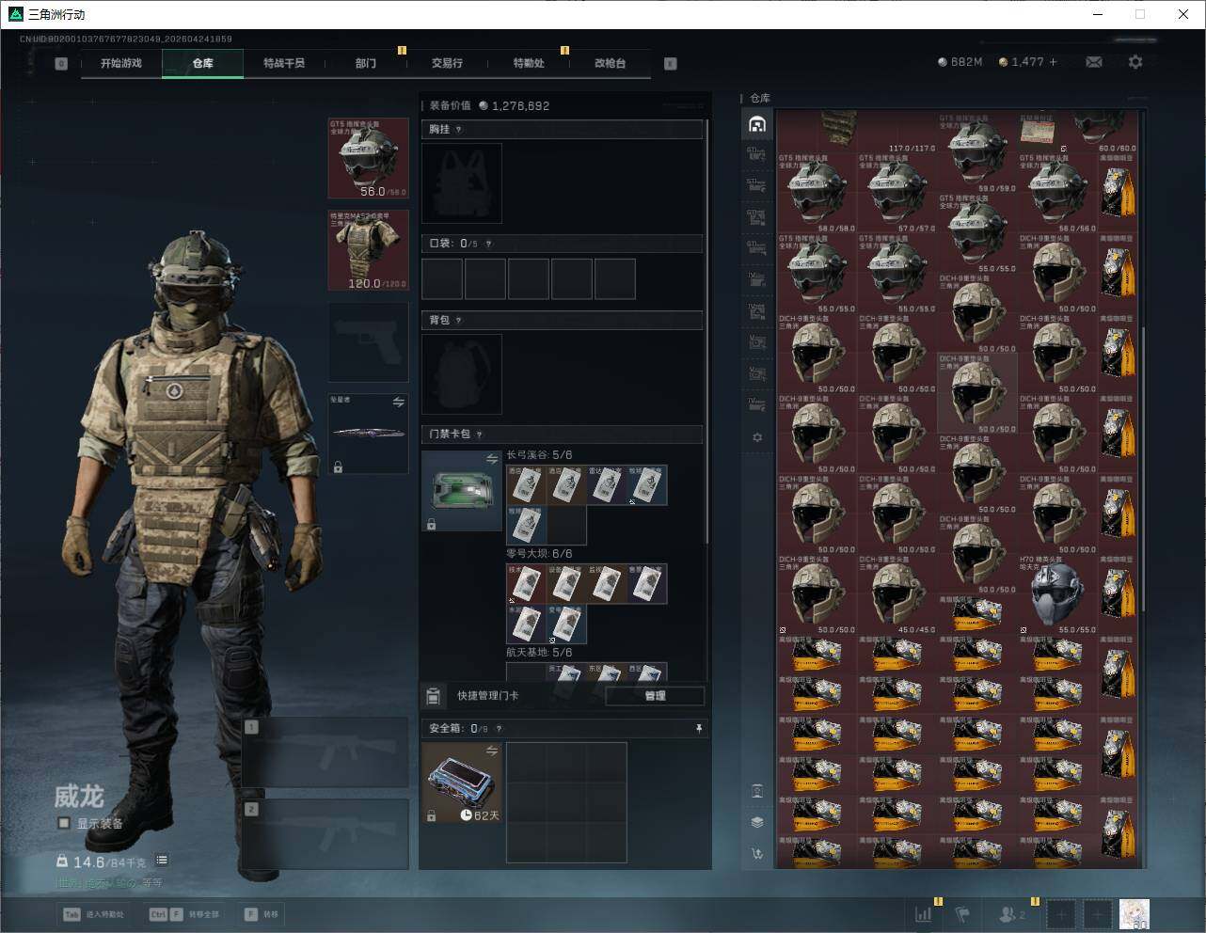
Task: Click the empty pistol slot
Action: [368, 341]
